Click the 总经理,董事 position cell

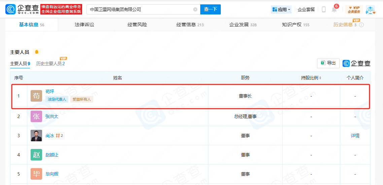[x=245, y=117]
